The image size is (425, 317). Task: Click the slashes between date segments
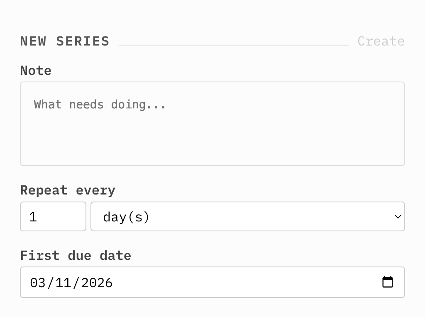pyautogui.click(x=50, y=283)
